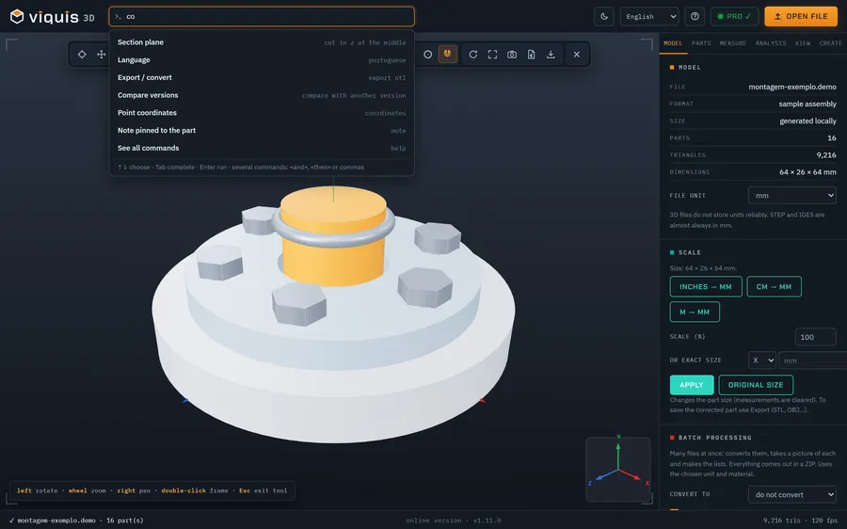This screenshot has height=529, width=847.
Task: Click the Scale (%) input showing 100
Action: point(815,337)
